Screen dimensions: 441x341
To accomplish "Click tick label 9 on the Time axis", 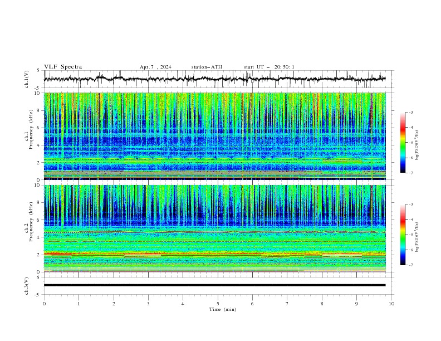I will tap(356, 304).
